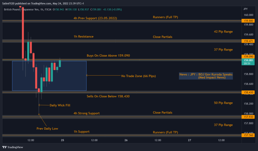Click the 1h Resistance line label
Viewport: 258px width, 151px height.
[x=83, y=36]
